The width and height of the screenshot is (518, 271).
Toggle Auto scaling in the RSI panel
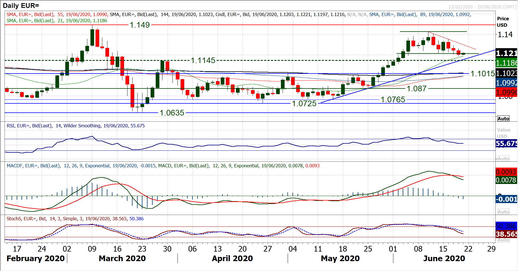(503, 159)
